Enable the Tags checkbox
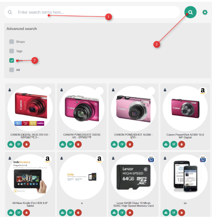The image size is (212, 218). [x=12, y=51]
